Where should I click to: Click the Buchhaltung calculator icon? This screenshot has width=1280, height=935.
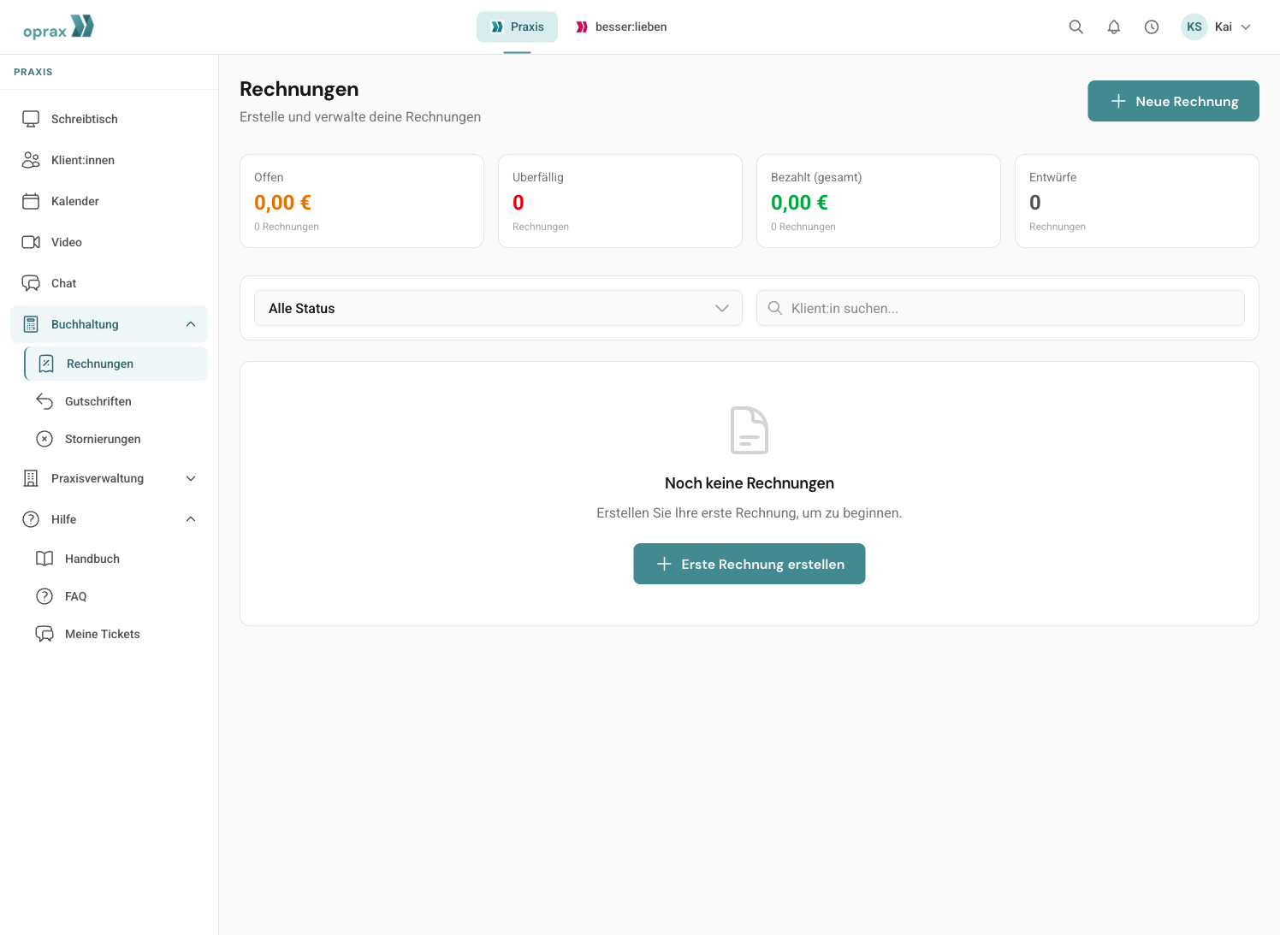point(31,324)
